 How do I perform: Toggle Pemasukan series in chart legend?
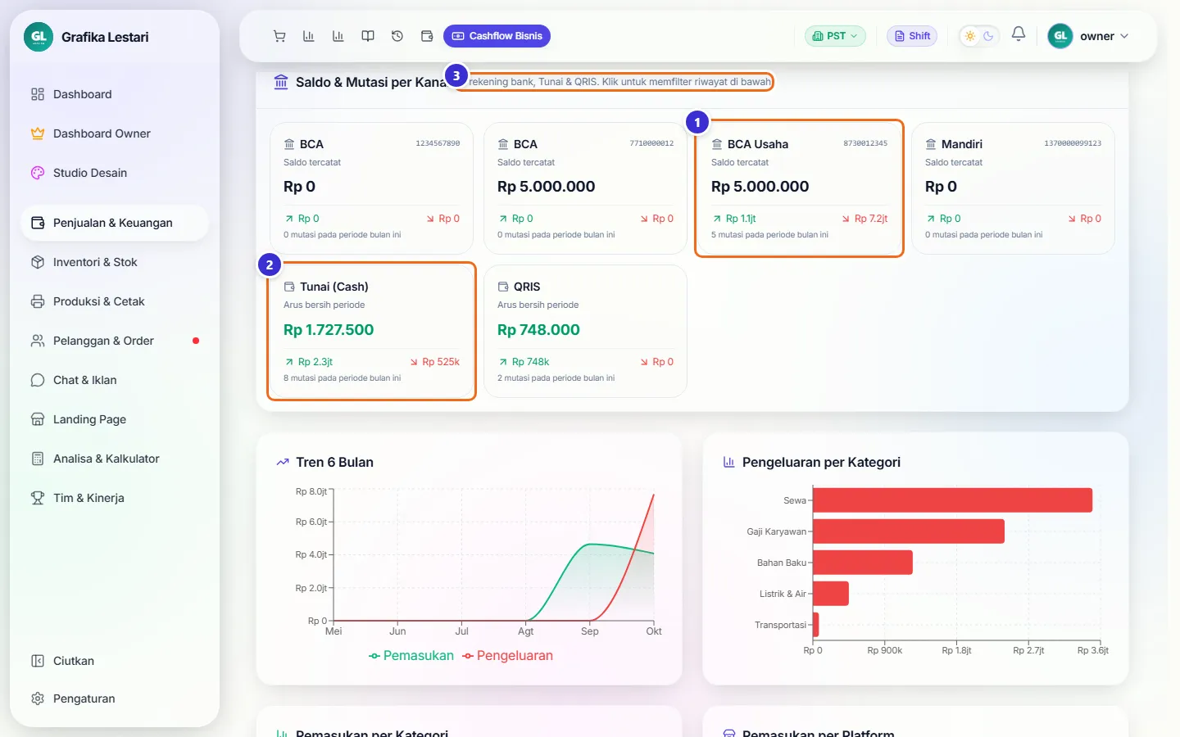tap(411, 656)
